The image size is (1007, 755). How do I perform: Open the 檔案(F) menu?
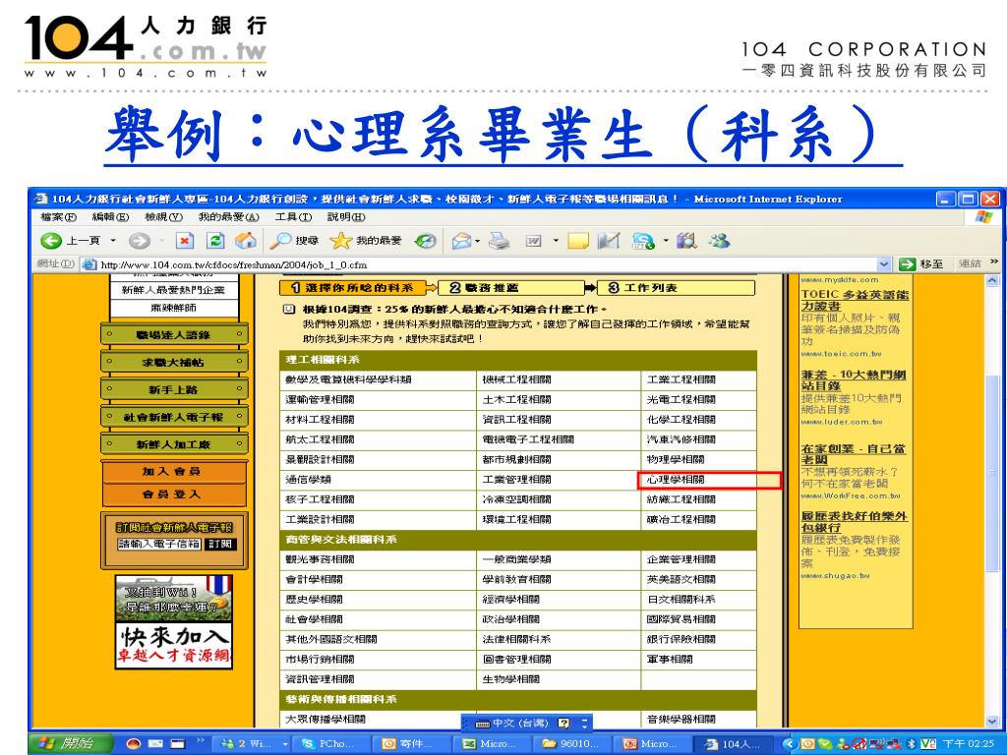pyautogui.click(x=58, y=217)
